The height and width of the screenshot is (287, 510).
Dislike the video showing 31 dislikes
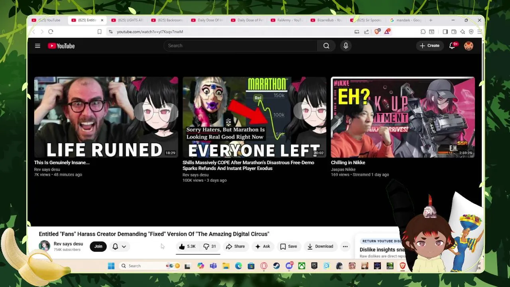[210, 246]
